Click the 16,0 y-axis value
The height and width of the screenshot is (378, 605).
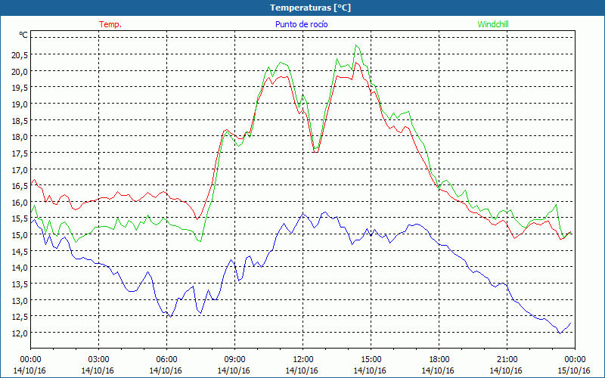tap(20, 203)
